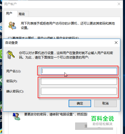This screenshot has height=134, width=125.
Task: Toggle 用户必须输入用户名和密码 checkbox
Action: coord(10,38)
